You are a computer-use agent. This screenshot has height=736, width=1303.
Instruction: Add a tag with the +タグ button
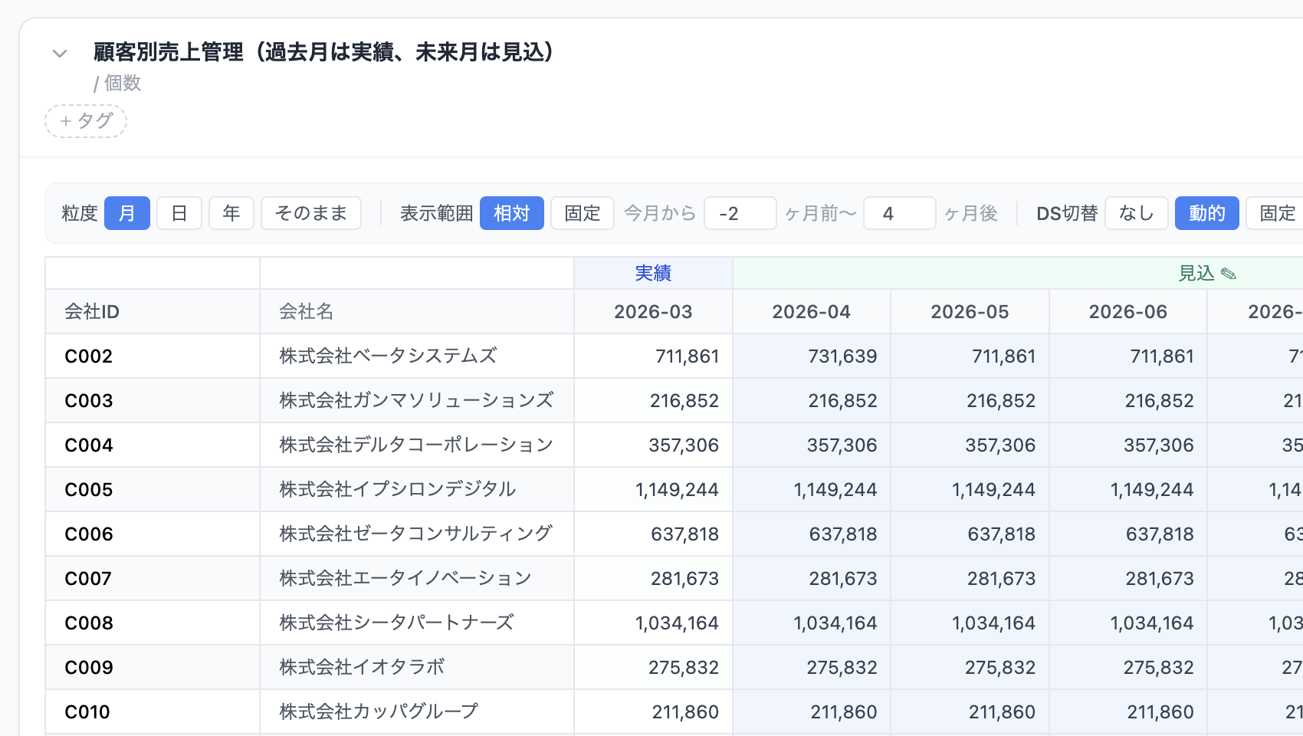[x=86, y=121]
